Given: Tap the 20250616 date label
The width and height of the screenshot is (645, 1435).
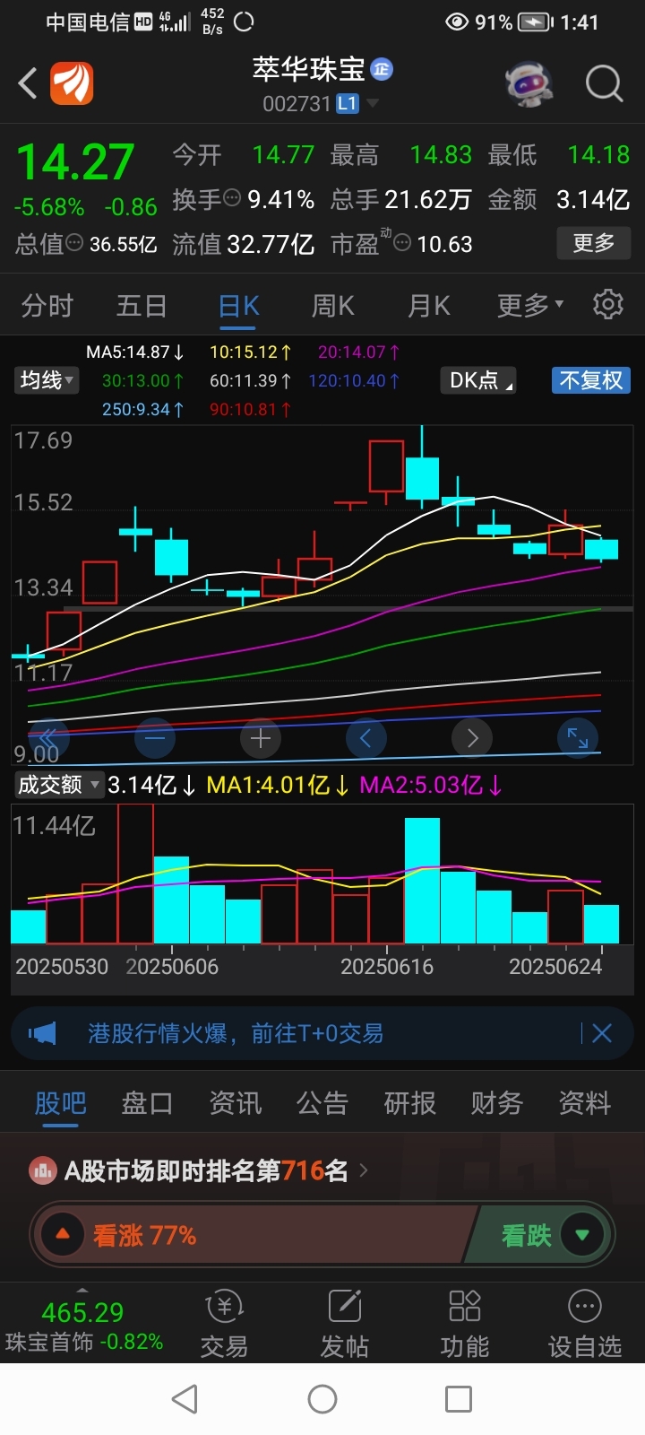Looking at the screenshot, I should tap(387, 966).
